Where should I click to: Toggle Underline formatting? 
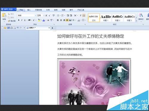tap(25, 20)
